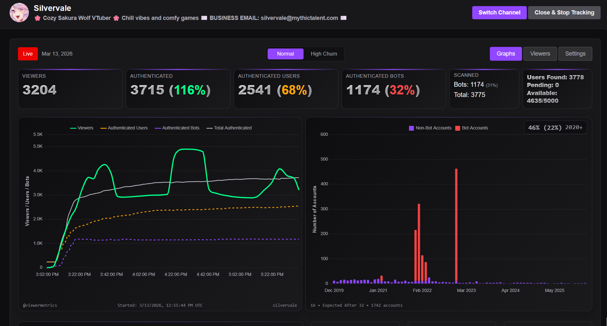This screenshot has height=326, width=607.
Task: Click the Switch Channel button
Action: [x=499, y=13]
